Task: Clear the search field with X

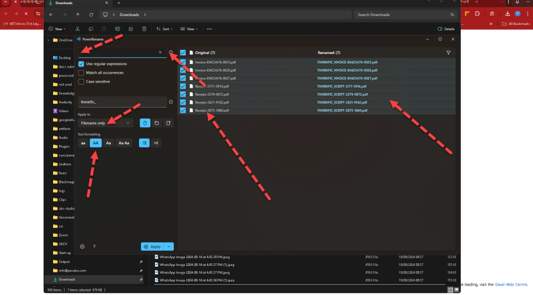Action: click(160, 52)
